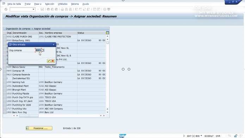The image size is (245, 138).
Task: Cancel dialog with red X button
Action: [x=53, y=61]
